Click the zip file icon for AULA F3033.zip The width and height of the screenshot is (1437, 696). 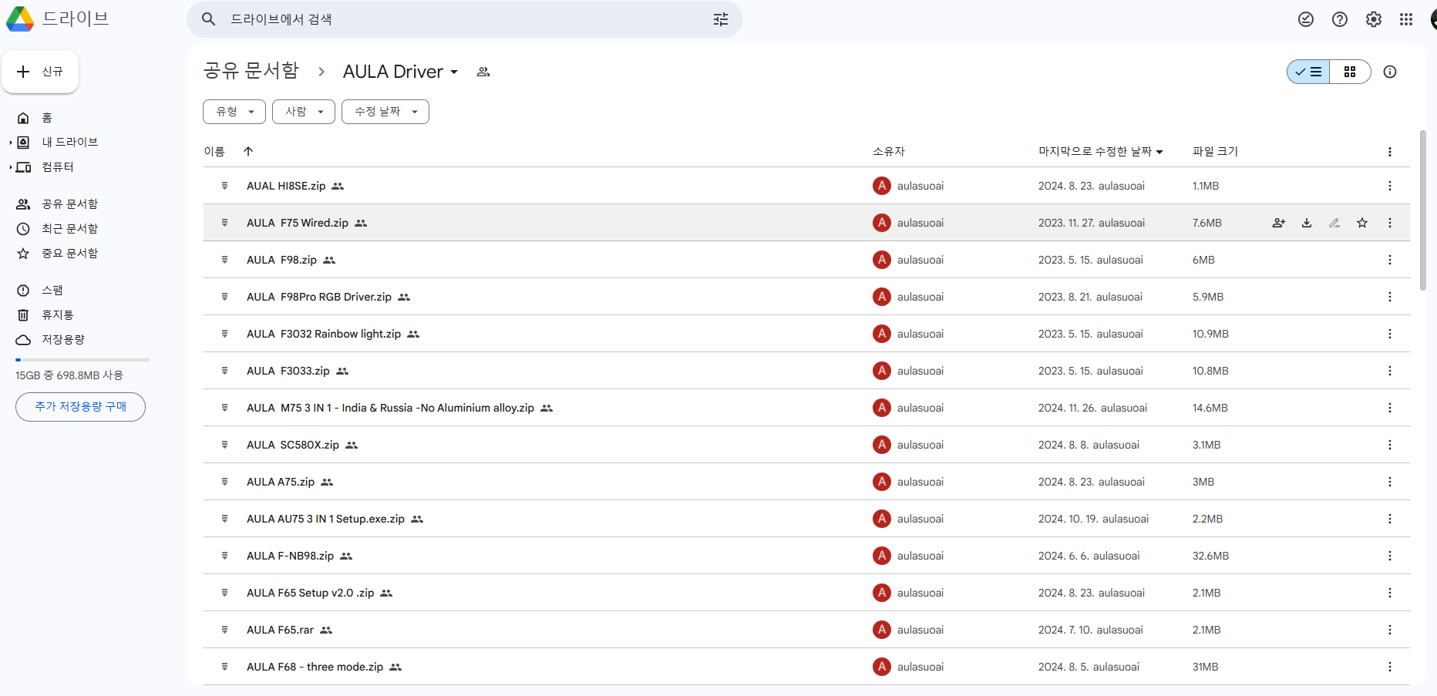(x=224, y=371)
